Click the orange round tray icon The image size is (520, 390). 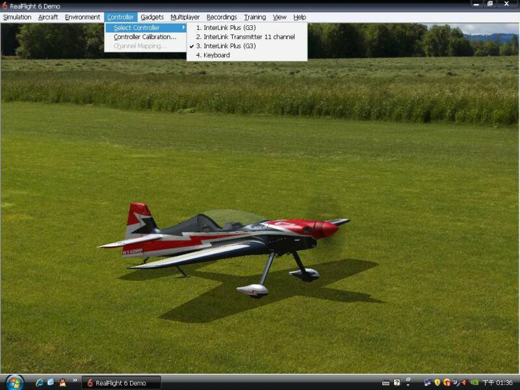coord(447,383)
